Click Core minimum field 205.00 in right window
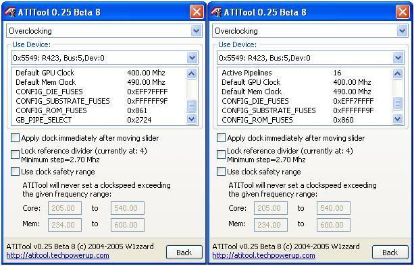This screenshot has width=414, height=266. tap(271, 208)
